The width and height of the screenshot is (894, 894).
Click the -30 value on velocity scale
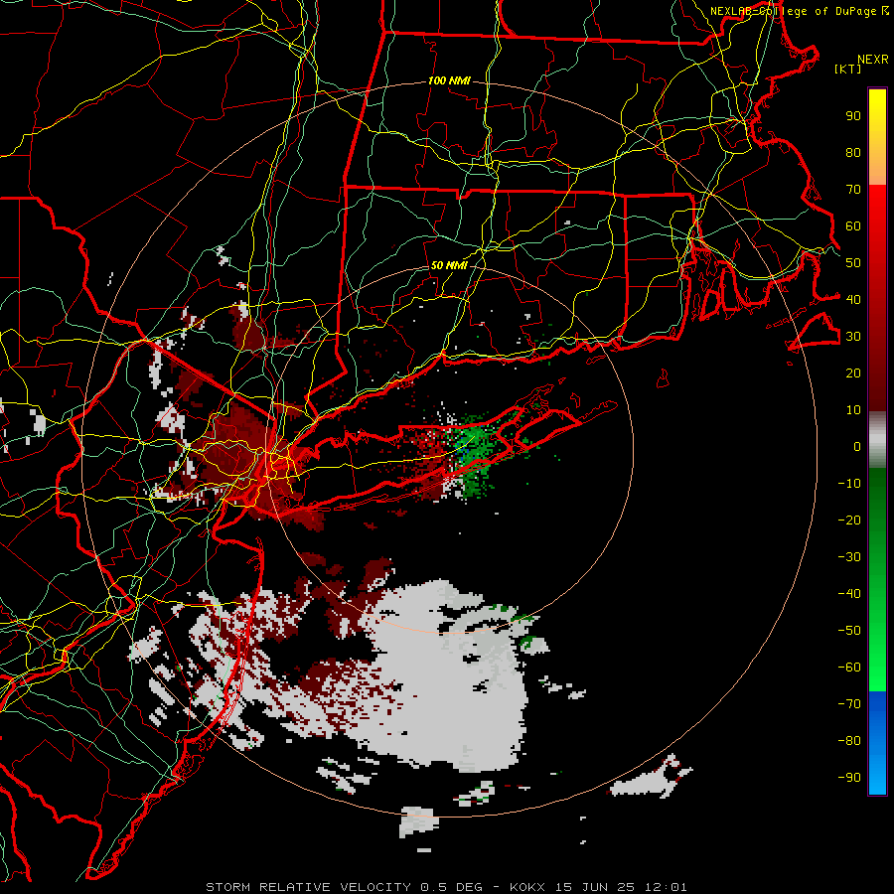point(849,557)
